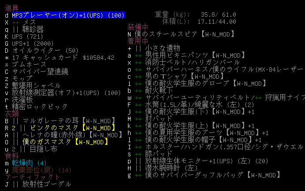Select キャッシュカード $10584.42 entry
The width and height of the screenshot is (305, 191).
pyautogui.click(x=63, y=58)
